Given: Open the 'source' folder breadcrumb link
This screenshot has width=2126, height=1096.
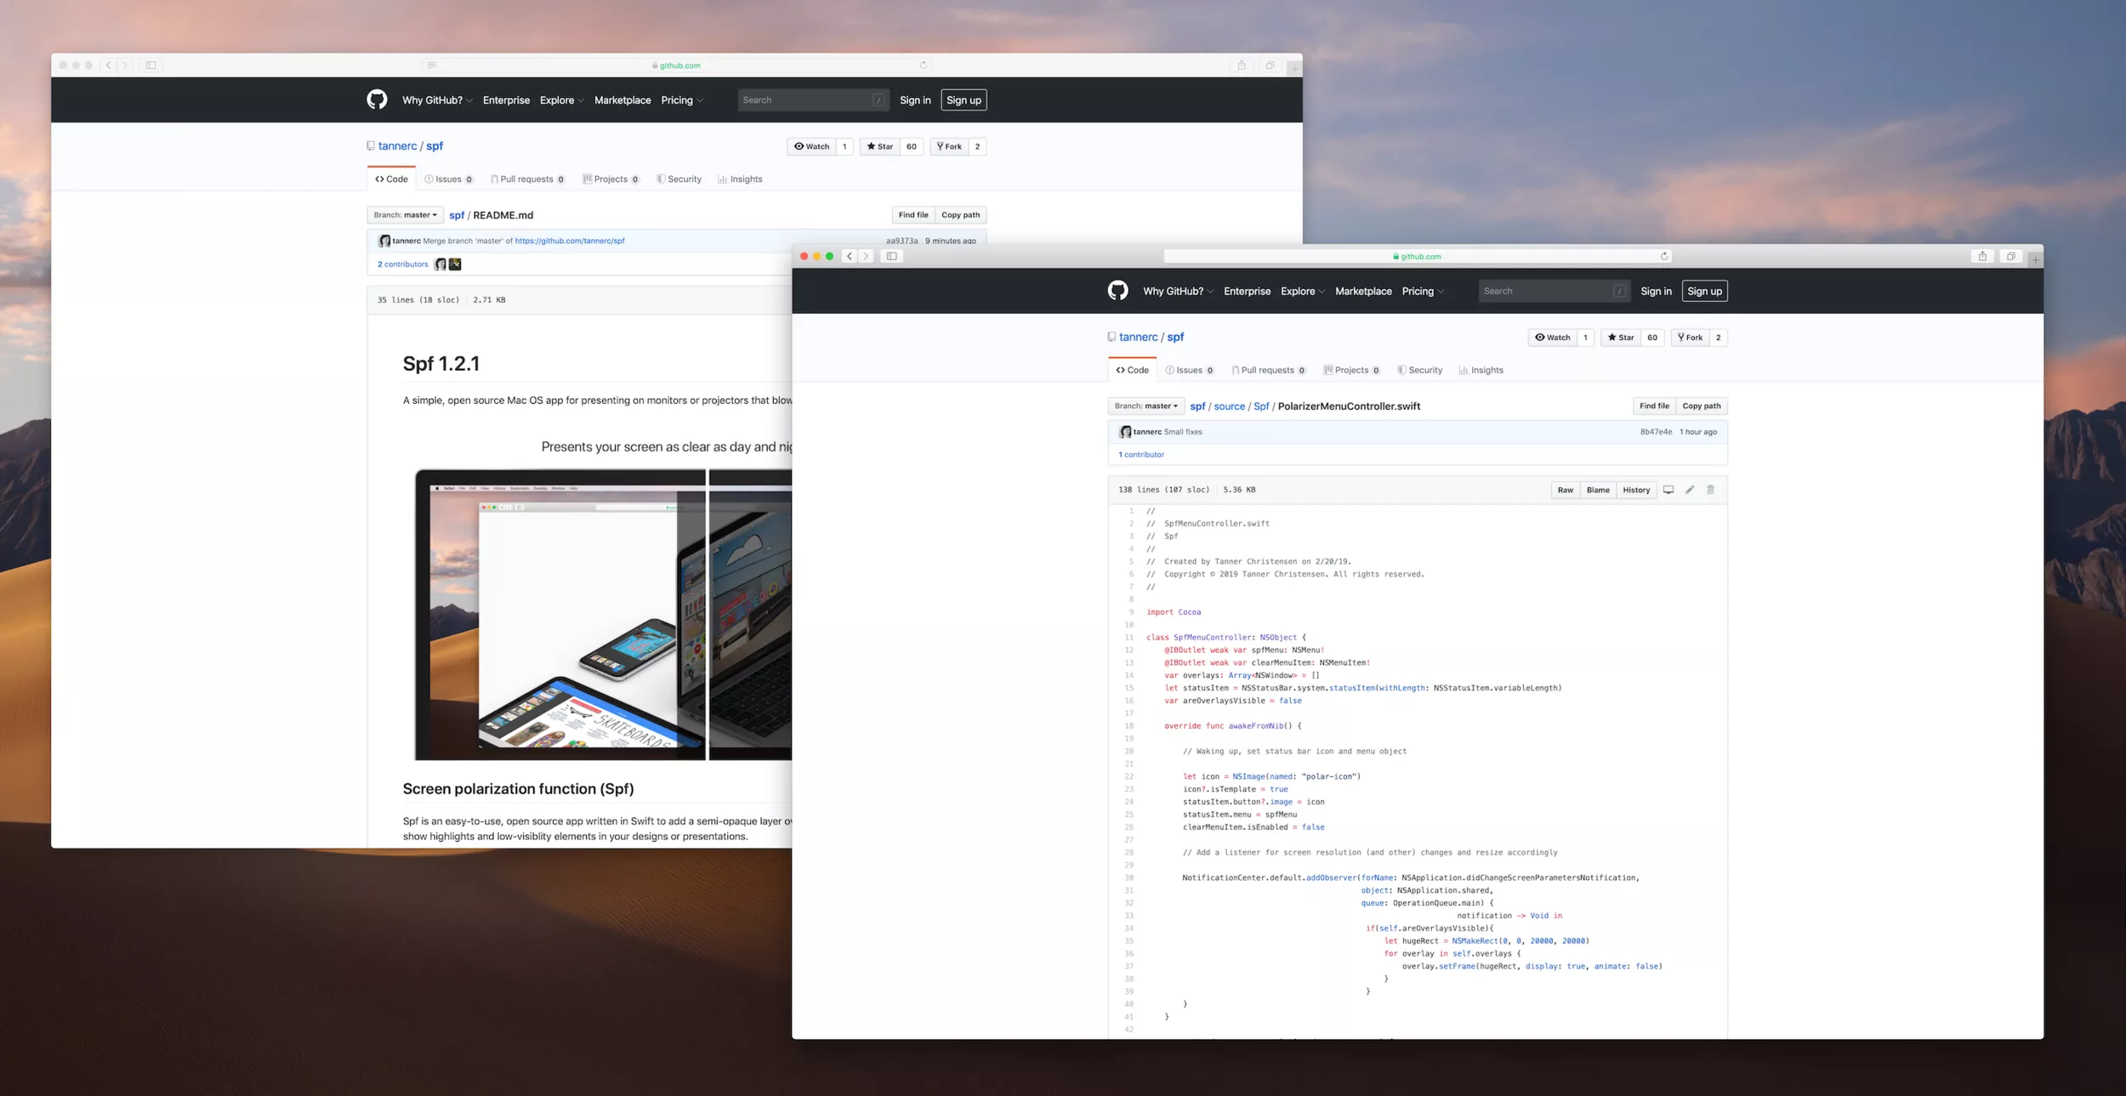Looking at the screenshot, I should (x=1228, y=406).
